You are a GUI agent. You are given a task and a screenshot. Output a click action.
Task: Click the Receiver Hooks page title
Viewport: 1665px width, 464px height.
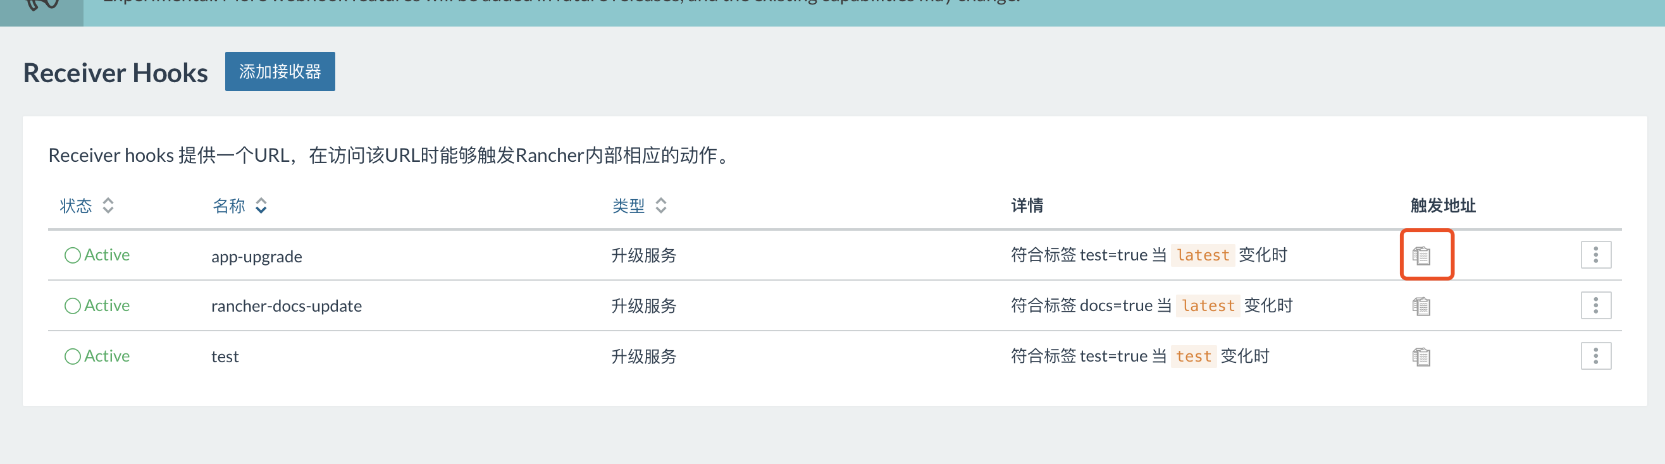pos(116,72)
